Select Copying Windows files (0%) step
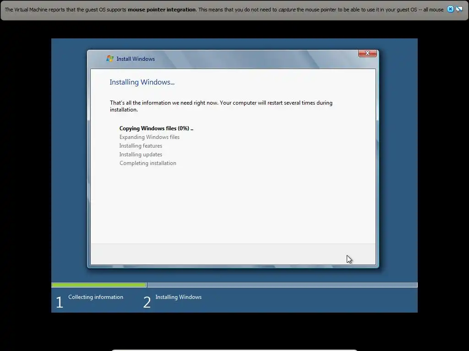 [156, 128]
